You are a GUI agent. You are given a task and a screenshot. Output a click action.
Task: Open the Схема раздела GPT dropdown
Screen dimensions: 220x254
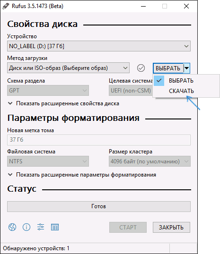tap(48, 90)
